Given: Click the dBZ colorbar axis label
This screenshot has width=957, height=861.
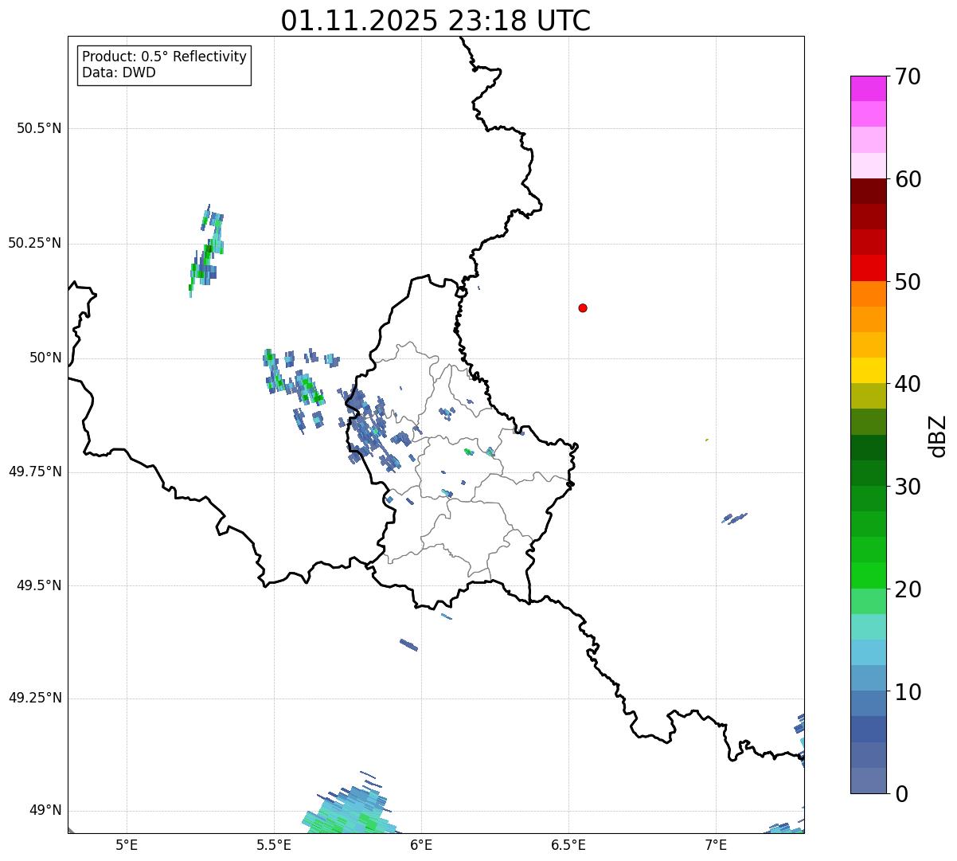Looking at the screenshot, I should [939, 436].
